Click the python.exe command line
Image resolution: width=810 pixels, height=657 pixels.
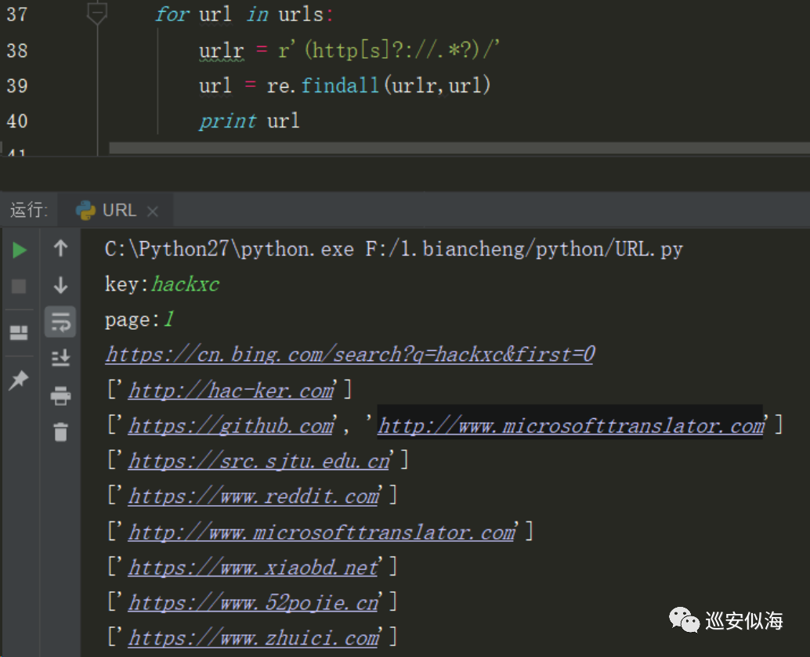click(393, 249)
